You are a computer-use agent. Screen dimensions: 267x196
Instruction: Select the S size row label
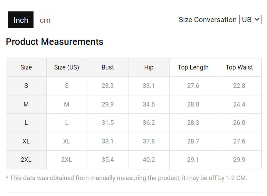(x=26, y=86)
